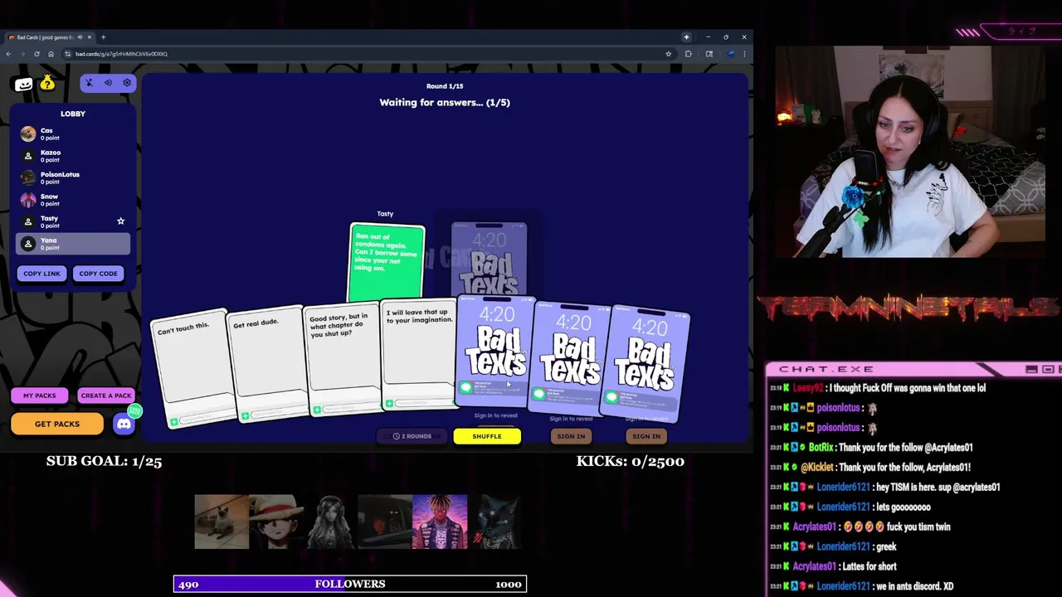Screen dimensions: 1062x597
Task: Open the browser profile avatar
Action: [x=730, y=54]
